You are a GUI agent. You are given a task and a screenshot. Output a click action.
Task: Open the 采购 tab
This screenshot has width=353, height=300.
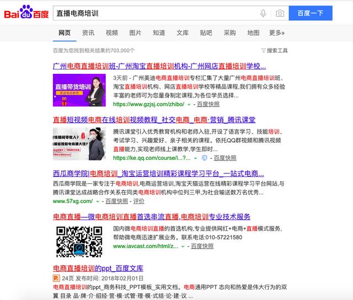229,33
